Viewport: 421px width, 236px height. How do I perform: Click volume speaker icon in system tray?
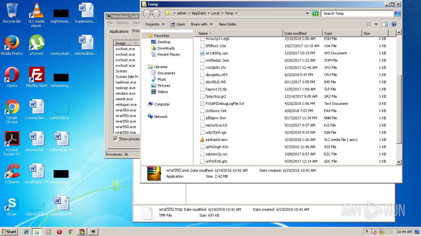[x=390, y=232]
